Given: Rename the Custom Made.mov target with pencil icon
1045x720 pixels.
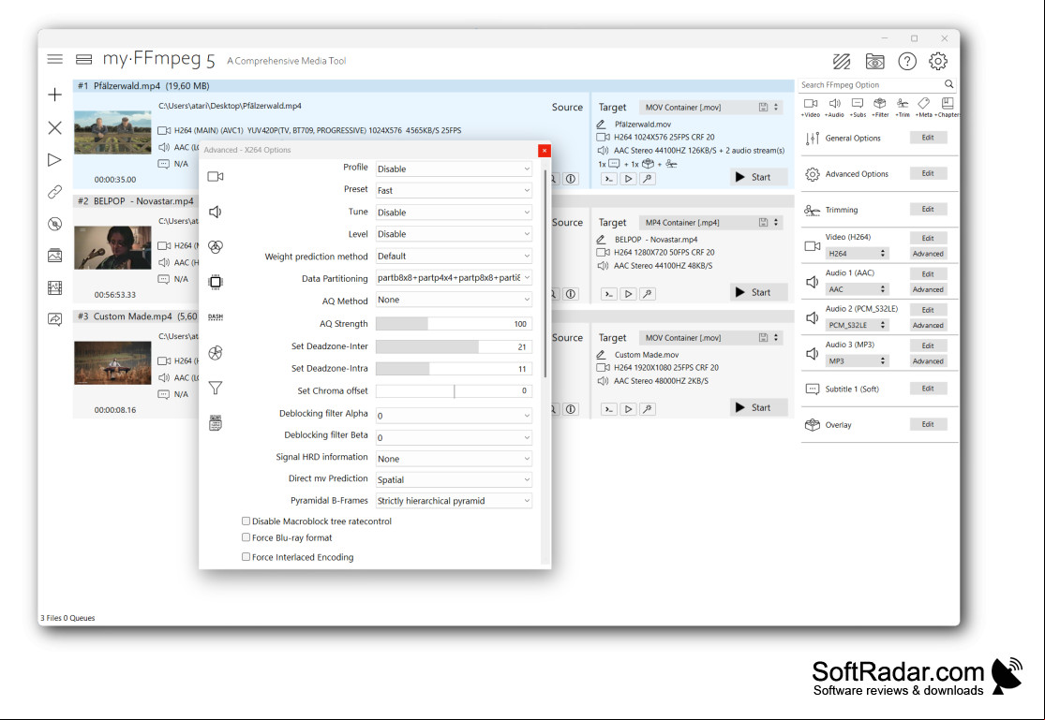Looking at the screenshot, I should coord(601,355).
